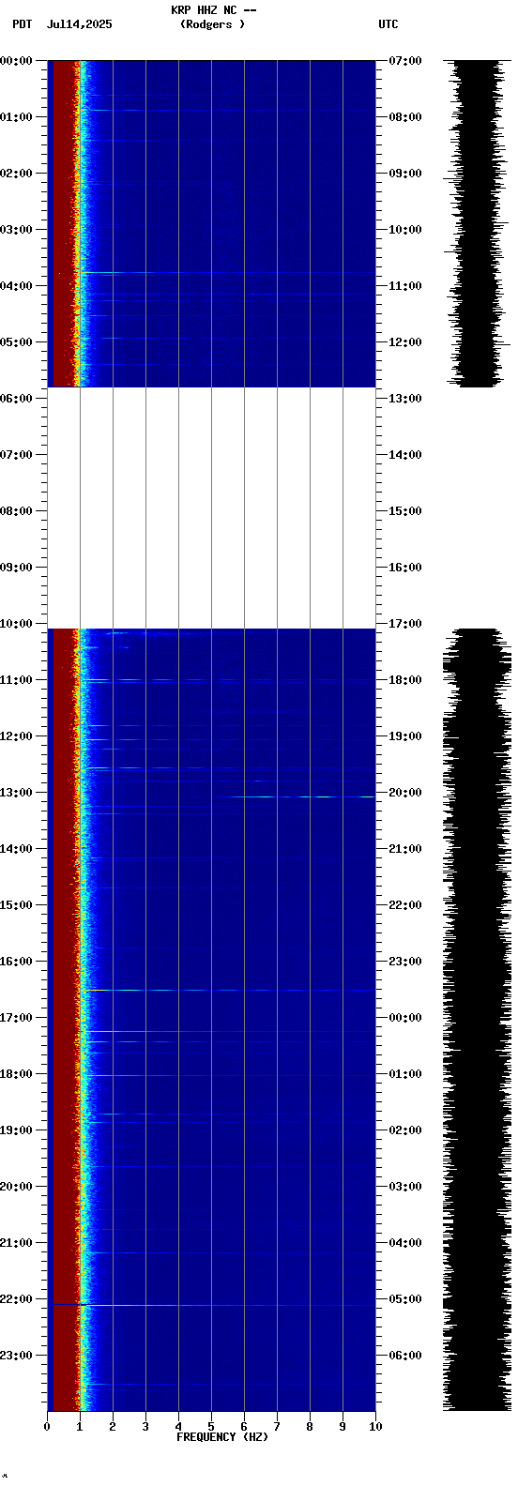This screenshot has width=518, height=1486.
Task: Select the UTC timezone header label
Action: 388,24
